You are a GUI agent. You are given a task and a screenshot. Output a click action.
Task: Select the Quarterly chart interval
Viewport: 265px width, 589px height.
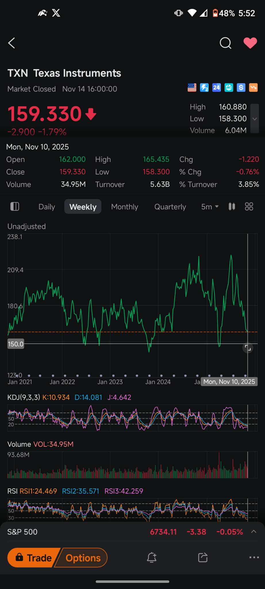tap(170, 207)
